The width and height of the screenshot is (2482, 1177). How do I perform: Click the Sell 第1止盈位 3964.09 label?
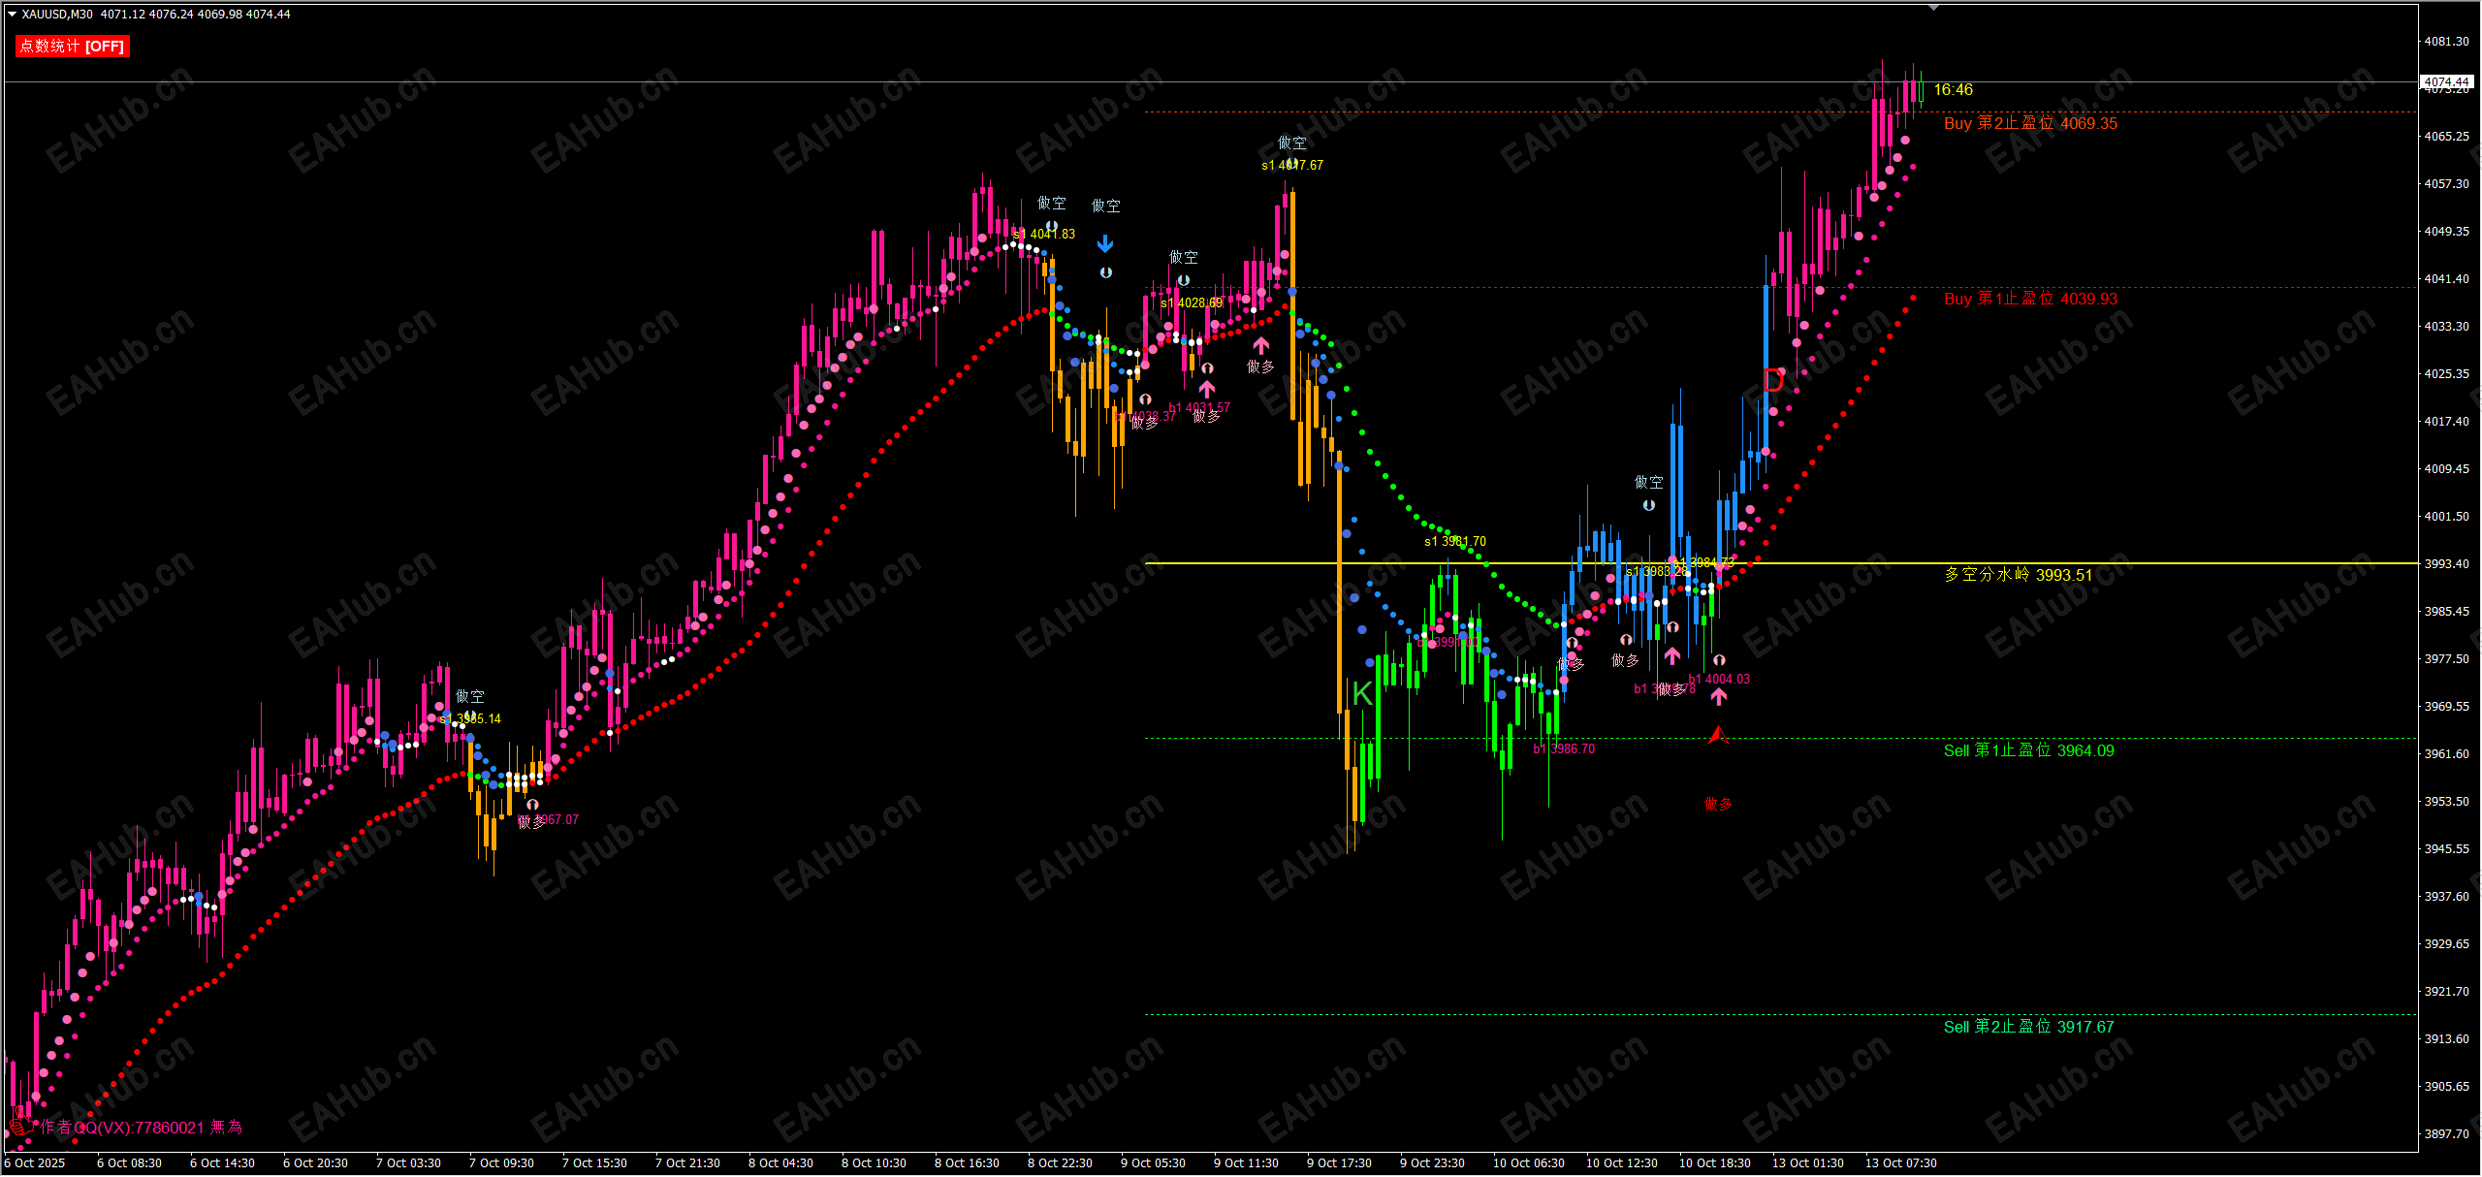tap(2028, 750)
